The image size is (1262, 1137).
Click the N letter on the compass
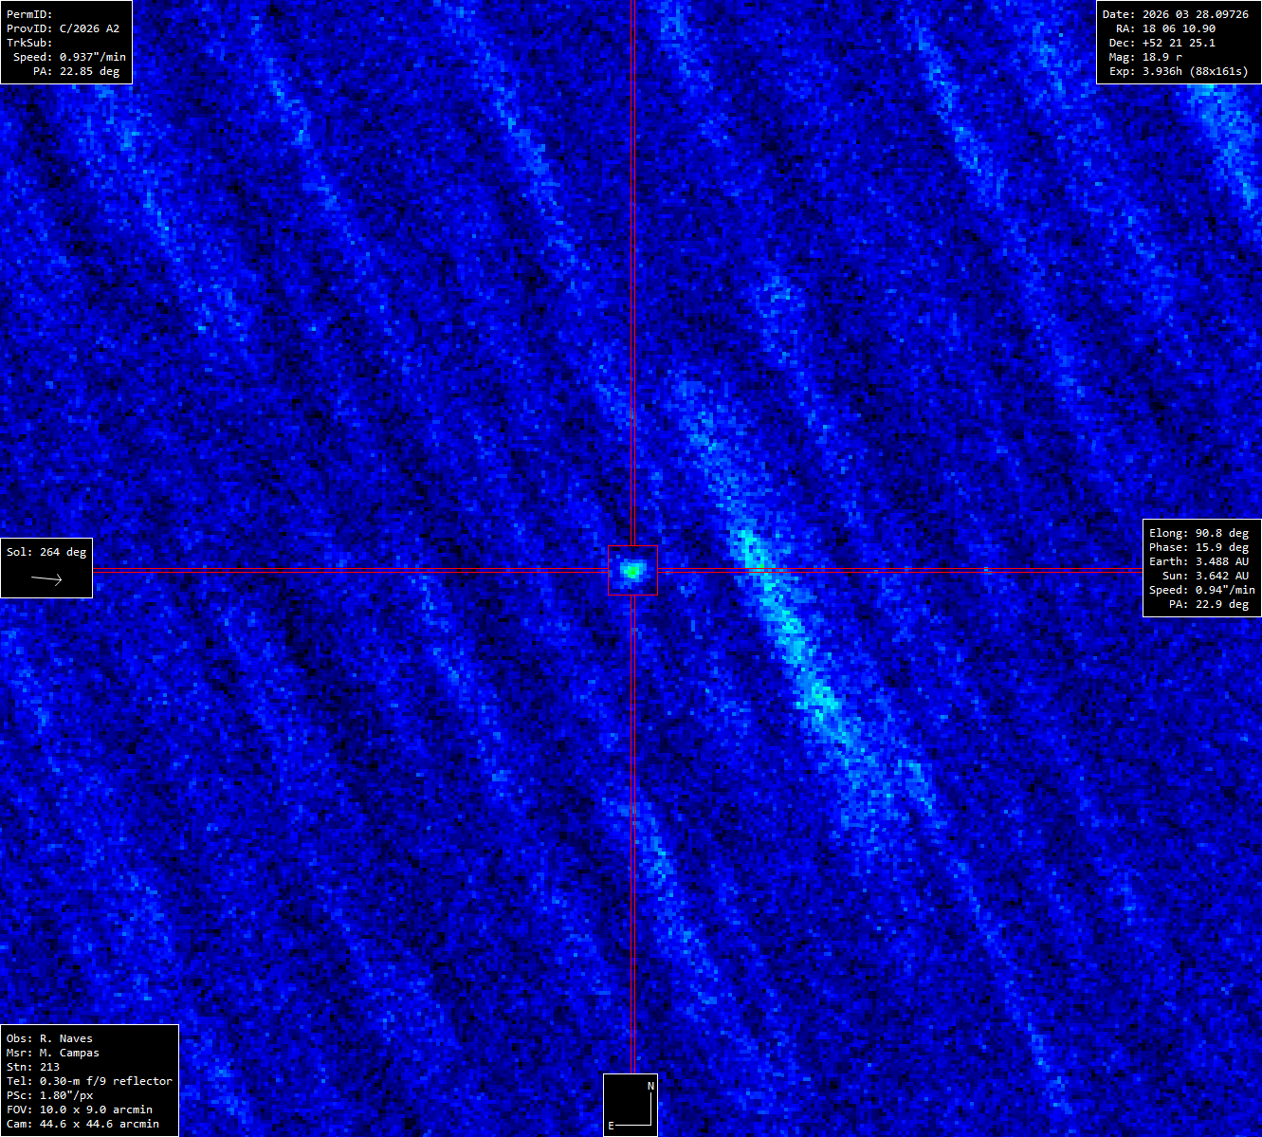coord(650,1086)
